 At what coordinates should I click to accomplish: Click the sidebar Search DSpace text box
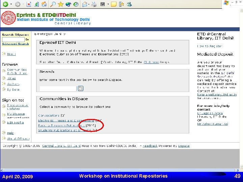13,39
